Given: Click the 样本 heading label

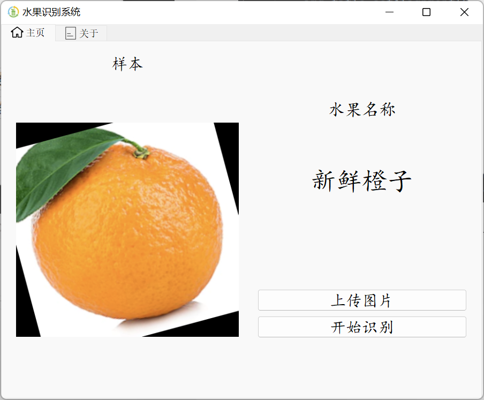Looking at the screenshot, I should tap(127, 63).
